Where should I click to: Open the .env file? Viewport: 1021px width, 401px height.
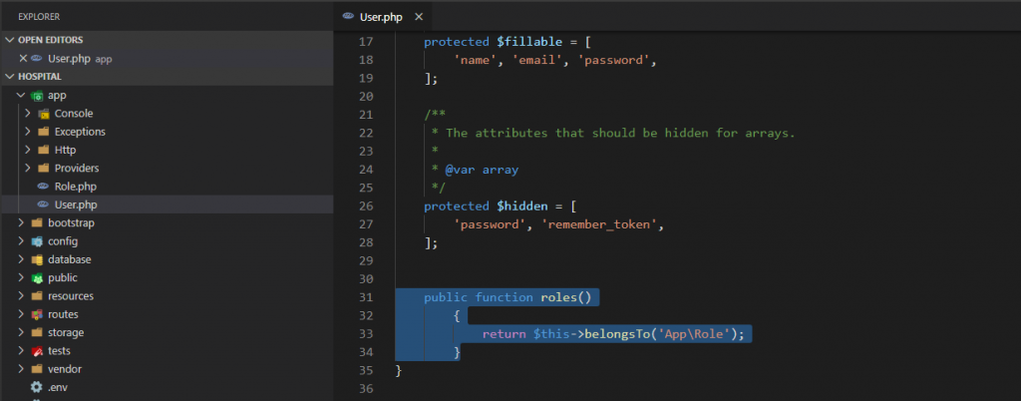click(x=57, y=387)
